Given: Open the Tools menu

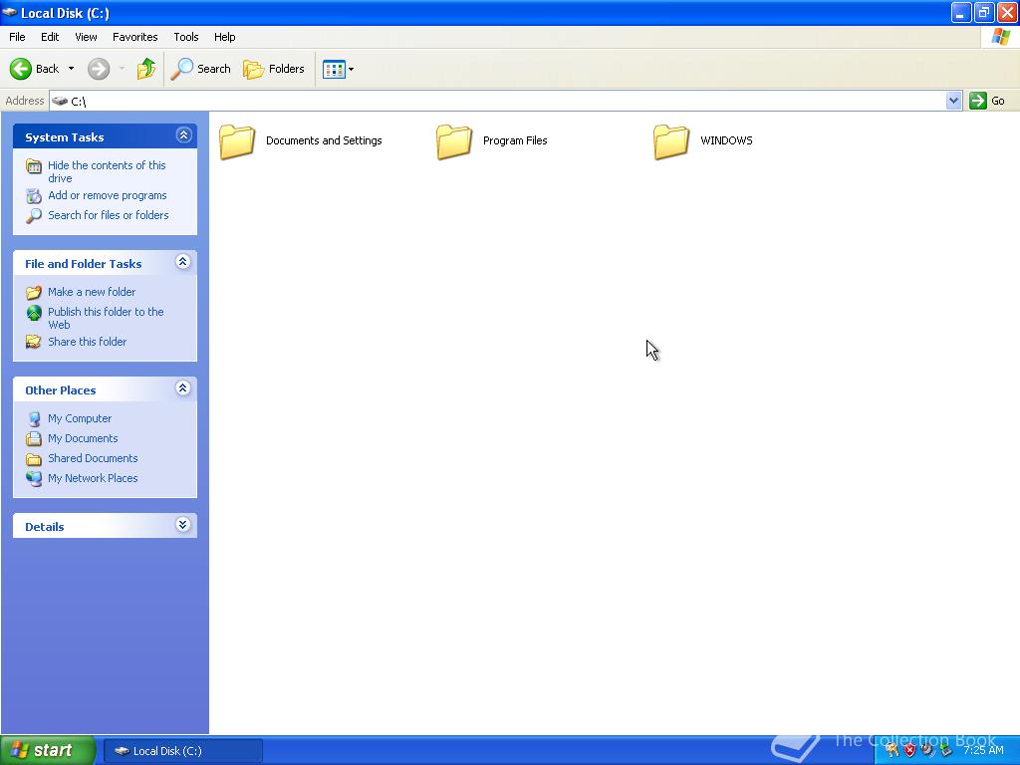Looking at the screenshot, I should click(x=186, y=37).
